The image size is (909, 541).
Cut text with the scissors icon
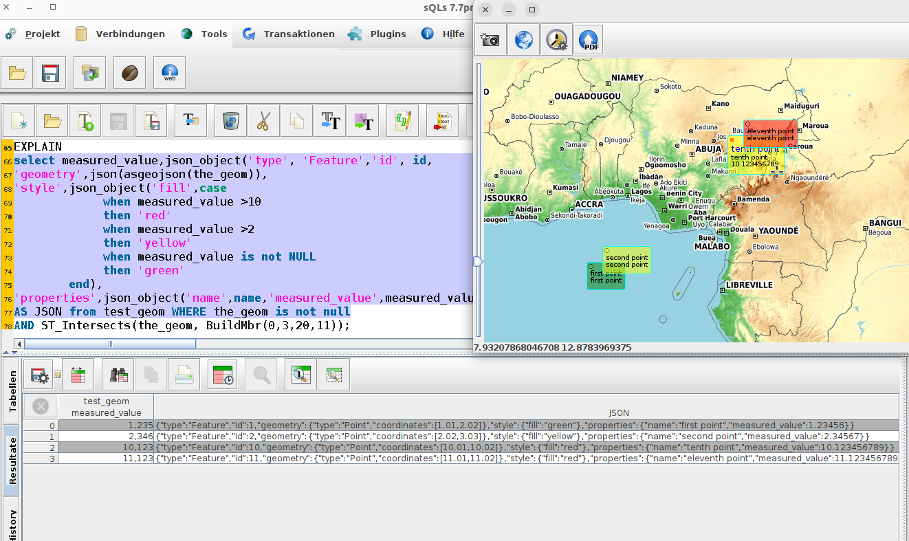coord(264,122)
